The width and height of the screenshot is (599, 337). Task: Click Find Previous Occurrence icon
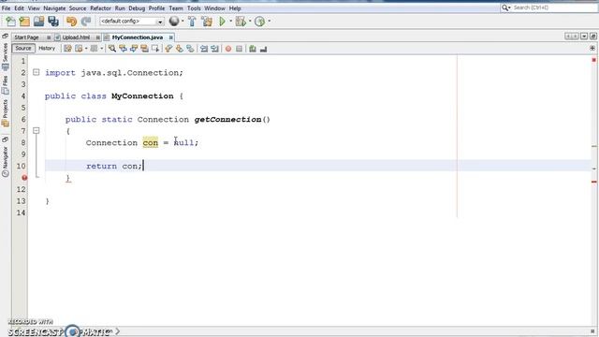123,49
